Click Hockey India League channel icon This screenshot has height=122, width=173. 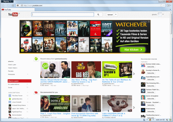143,65
